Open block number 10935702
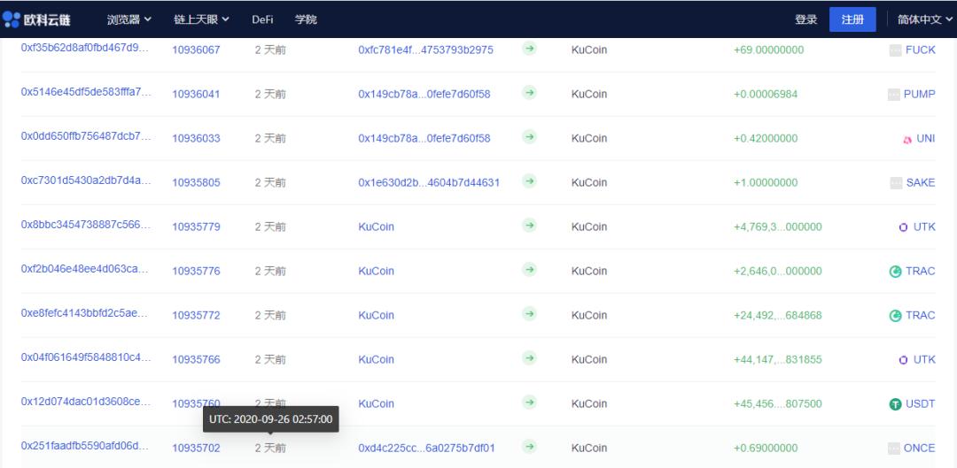The width and height of the screenshot is (957, 468). pos(196,448)
